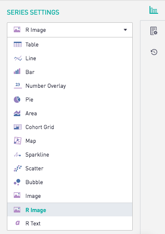Click the R Text italic a icon
The width and height of the screenshot is (165, 234).
point(18,223)
